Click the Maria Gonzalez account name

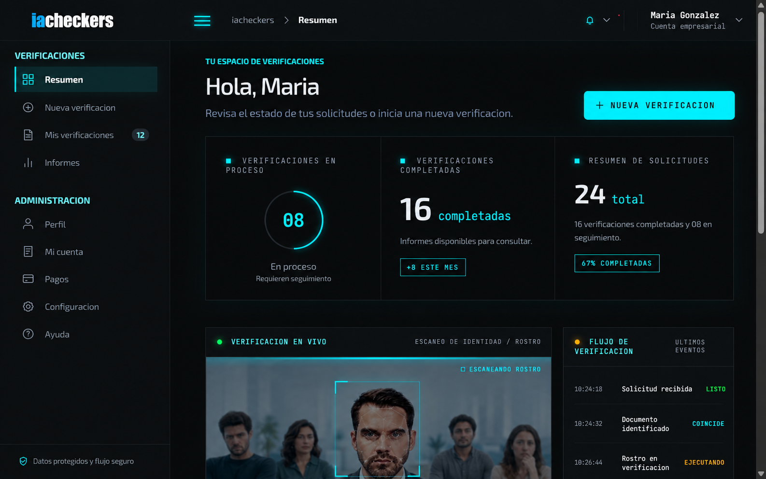click(x=685, y=15)
